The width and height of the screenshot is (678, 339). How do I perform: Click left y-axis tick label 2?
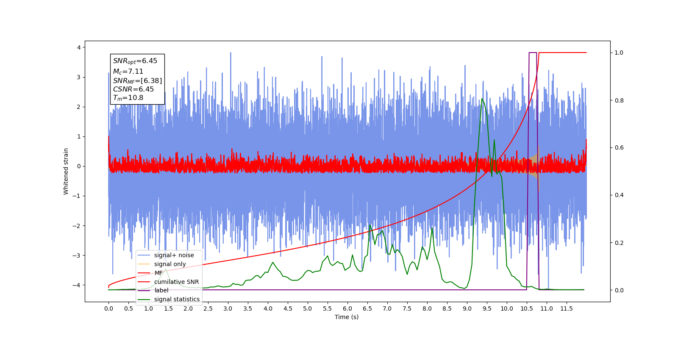point(79,107)
